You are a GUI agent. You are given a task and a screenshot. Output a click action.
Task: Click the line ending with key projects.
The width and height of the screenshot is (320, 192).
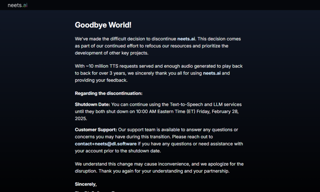(112, 53)
